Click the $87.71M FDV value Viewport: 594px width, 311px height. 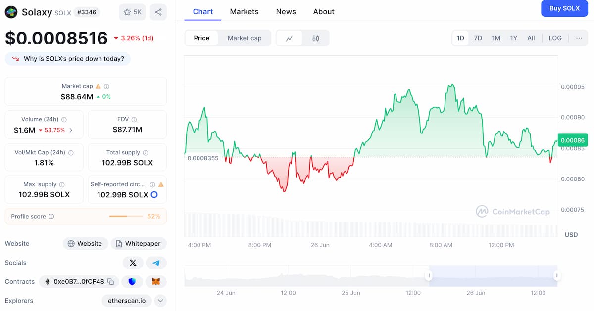pos(127,130)
